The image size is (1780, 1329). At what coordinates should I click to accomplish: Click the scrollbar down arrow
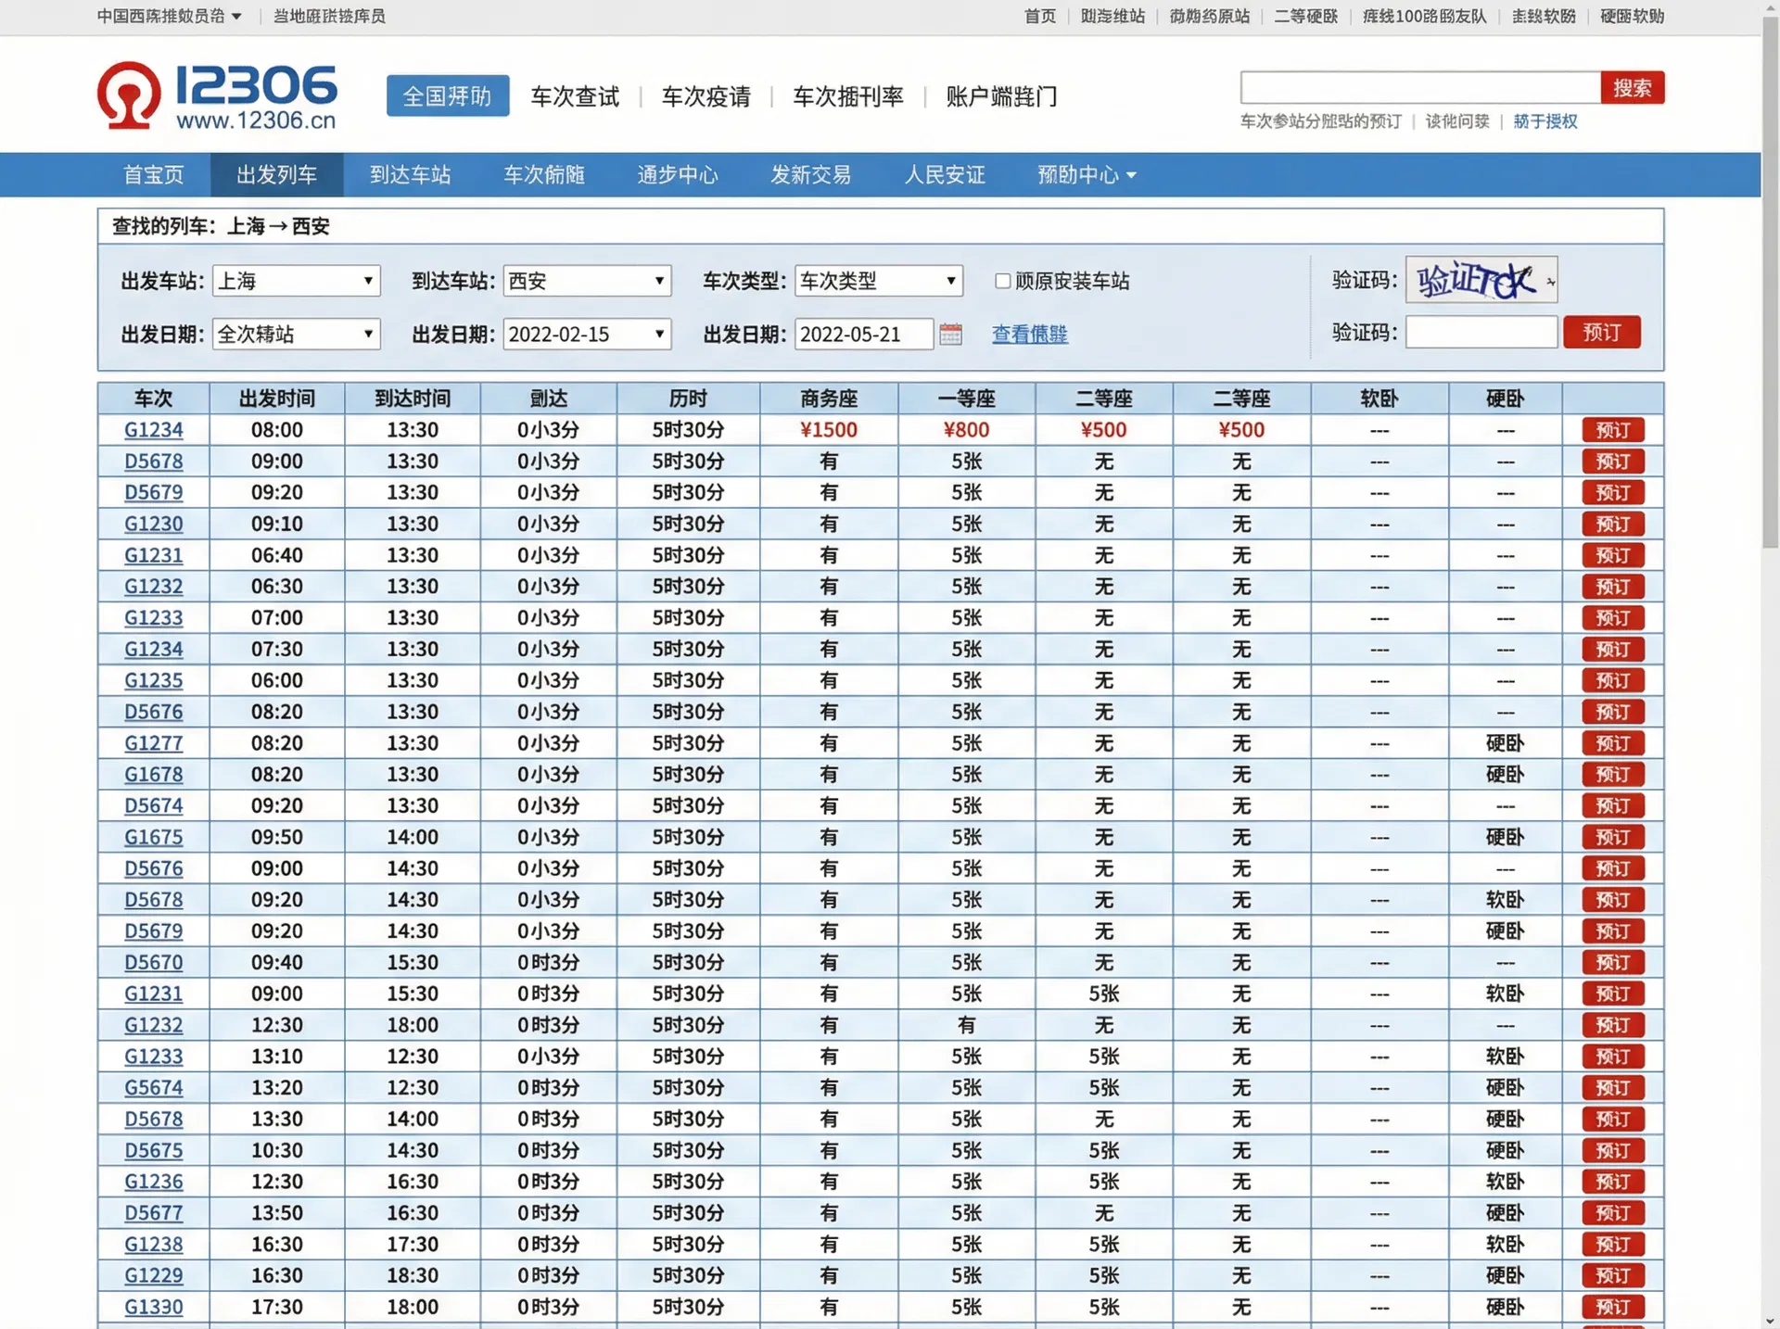click(x=1770, y=1320)
